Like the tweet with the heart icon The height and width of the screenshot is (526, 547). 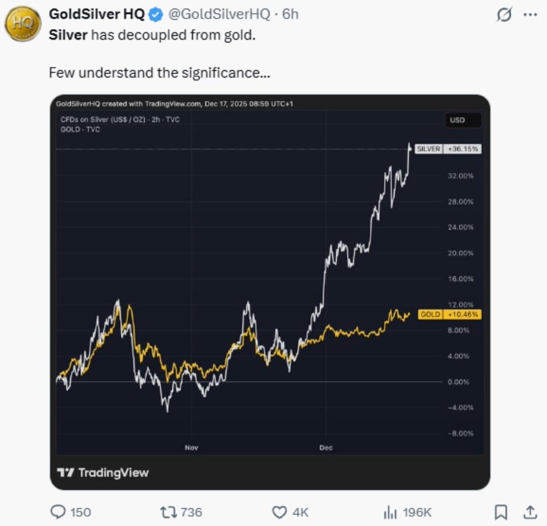[279, 512]
